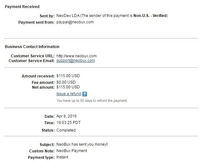Click the http://www.neobux.com customer service URL
Screen dimensions: 204x162
(x=76, y=56)
